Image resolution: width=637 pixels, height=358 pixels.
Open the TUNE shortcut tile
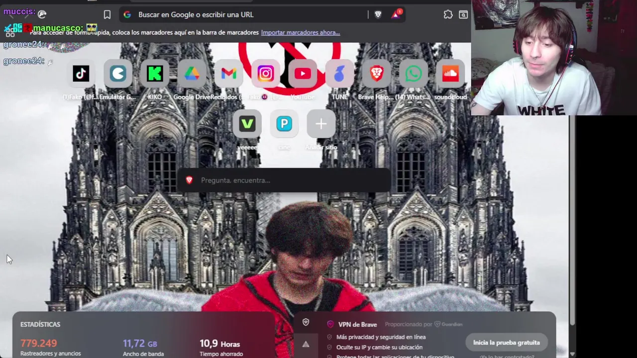tap(339, 74)
